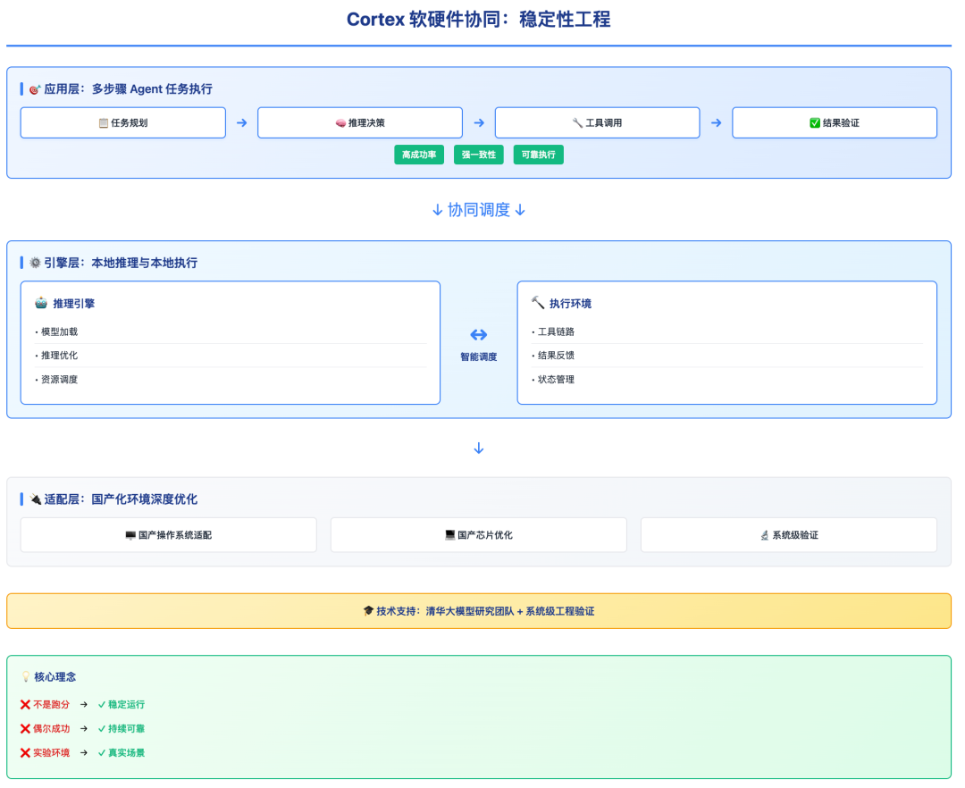The width and height of the screenshot is (965, 788).
Task: Click the down arrow below the 引擎层 panel
Action: [479, 448]
